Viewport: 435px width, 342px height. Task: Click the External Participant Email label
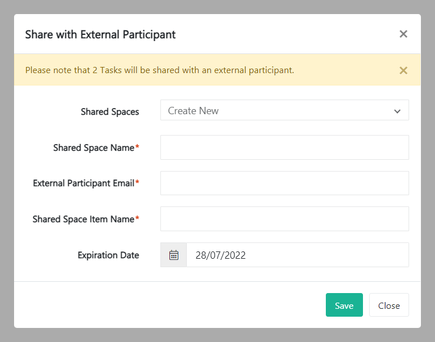point(83,183)
